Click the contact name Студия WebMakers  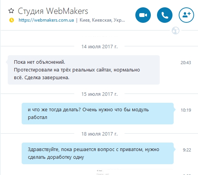[x=53, y=11]
